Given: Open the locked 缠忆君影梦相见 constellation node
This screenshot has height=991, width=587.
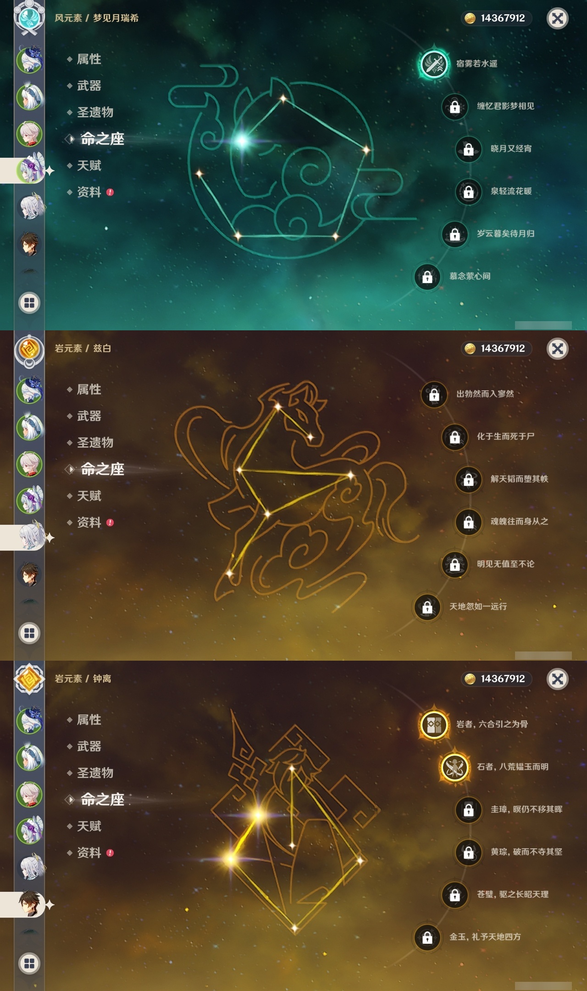Looking at the screenshot, I should click(454, 106).
